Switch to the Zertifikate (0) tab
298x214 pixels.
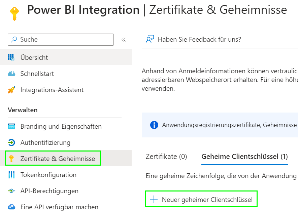click(166, 157)
